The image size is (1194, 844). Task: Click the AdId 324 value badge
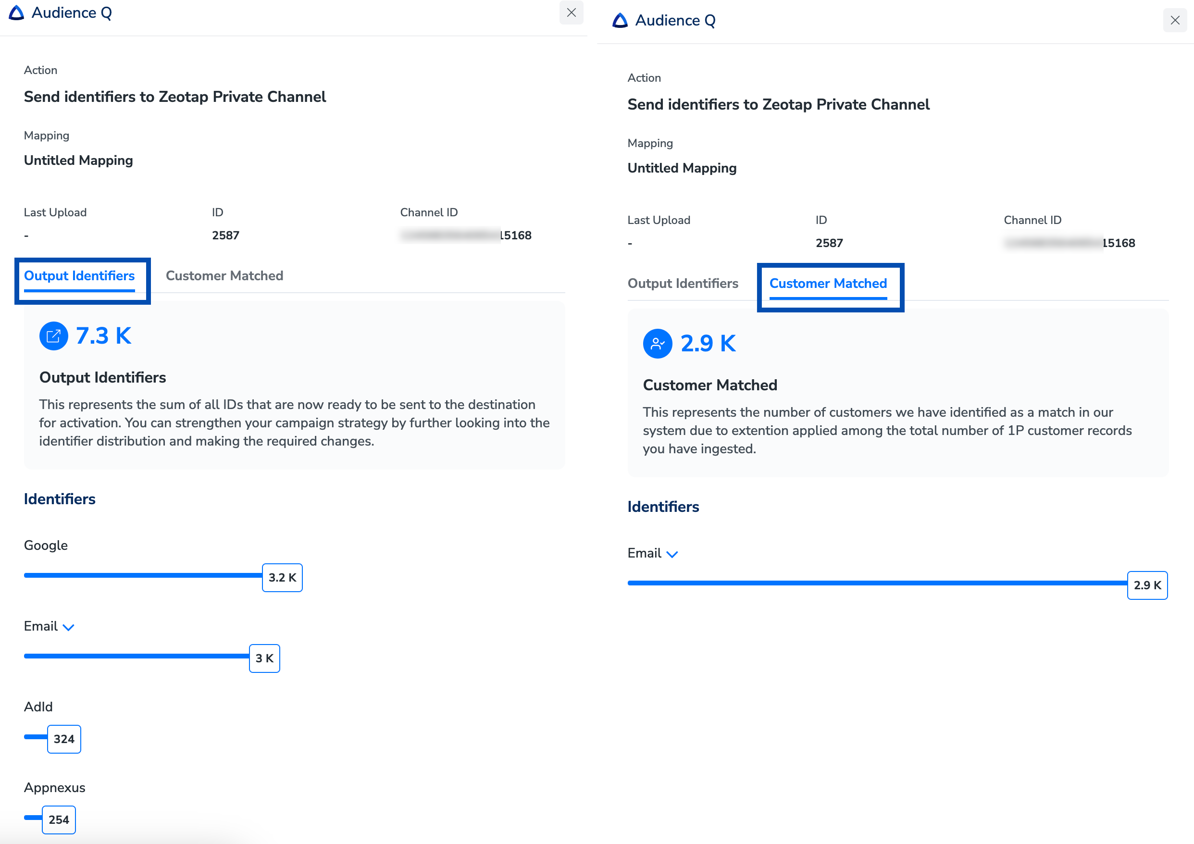click(x=64, y=739)
